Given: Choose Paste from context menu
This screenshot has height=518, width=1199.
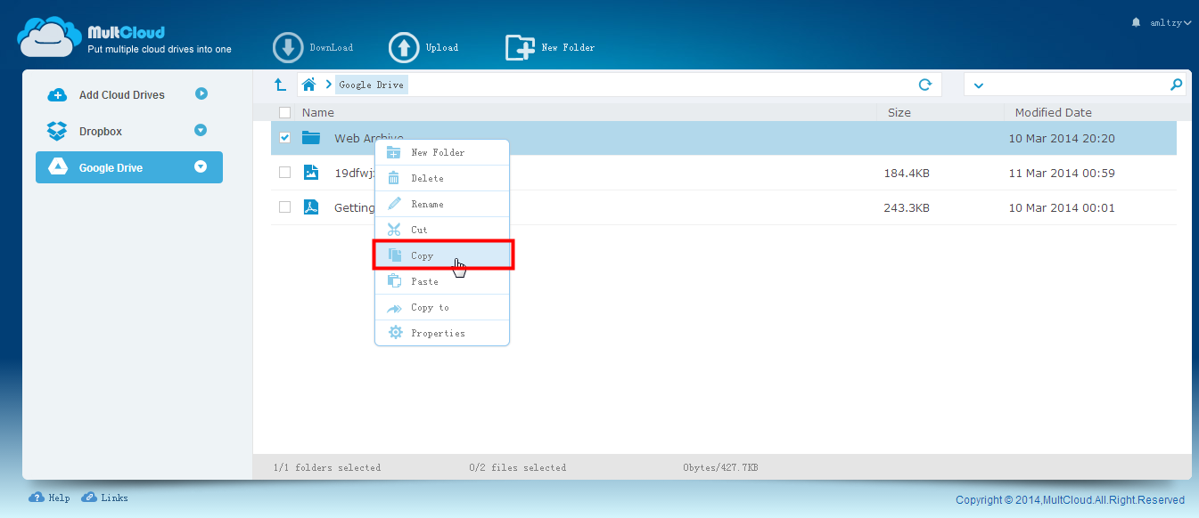Looking at the screenshot, I should tap(442, 281).
